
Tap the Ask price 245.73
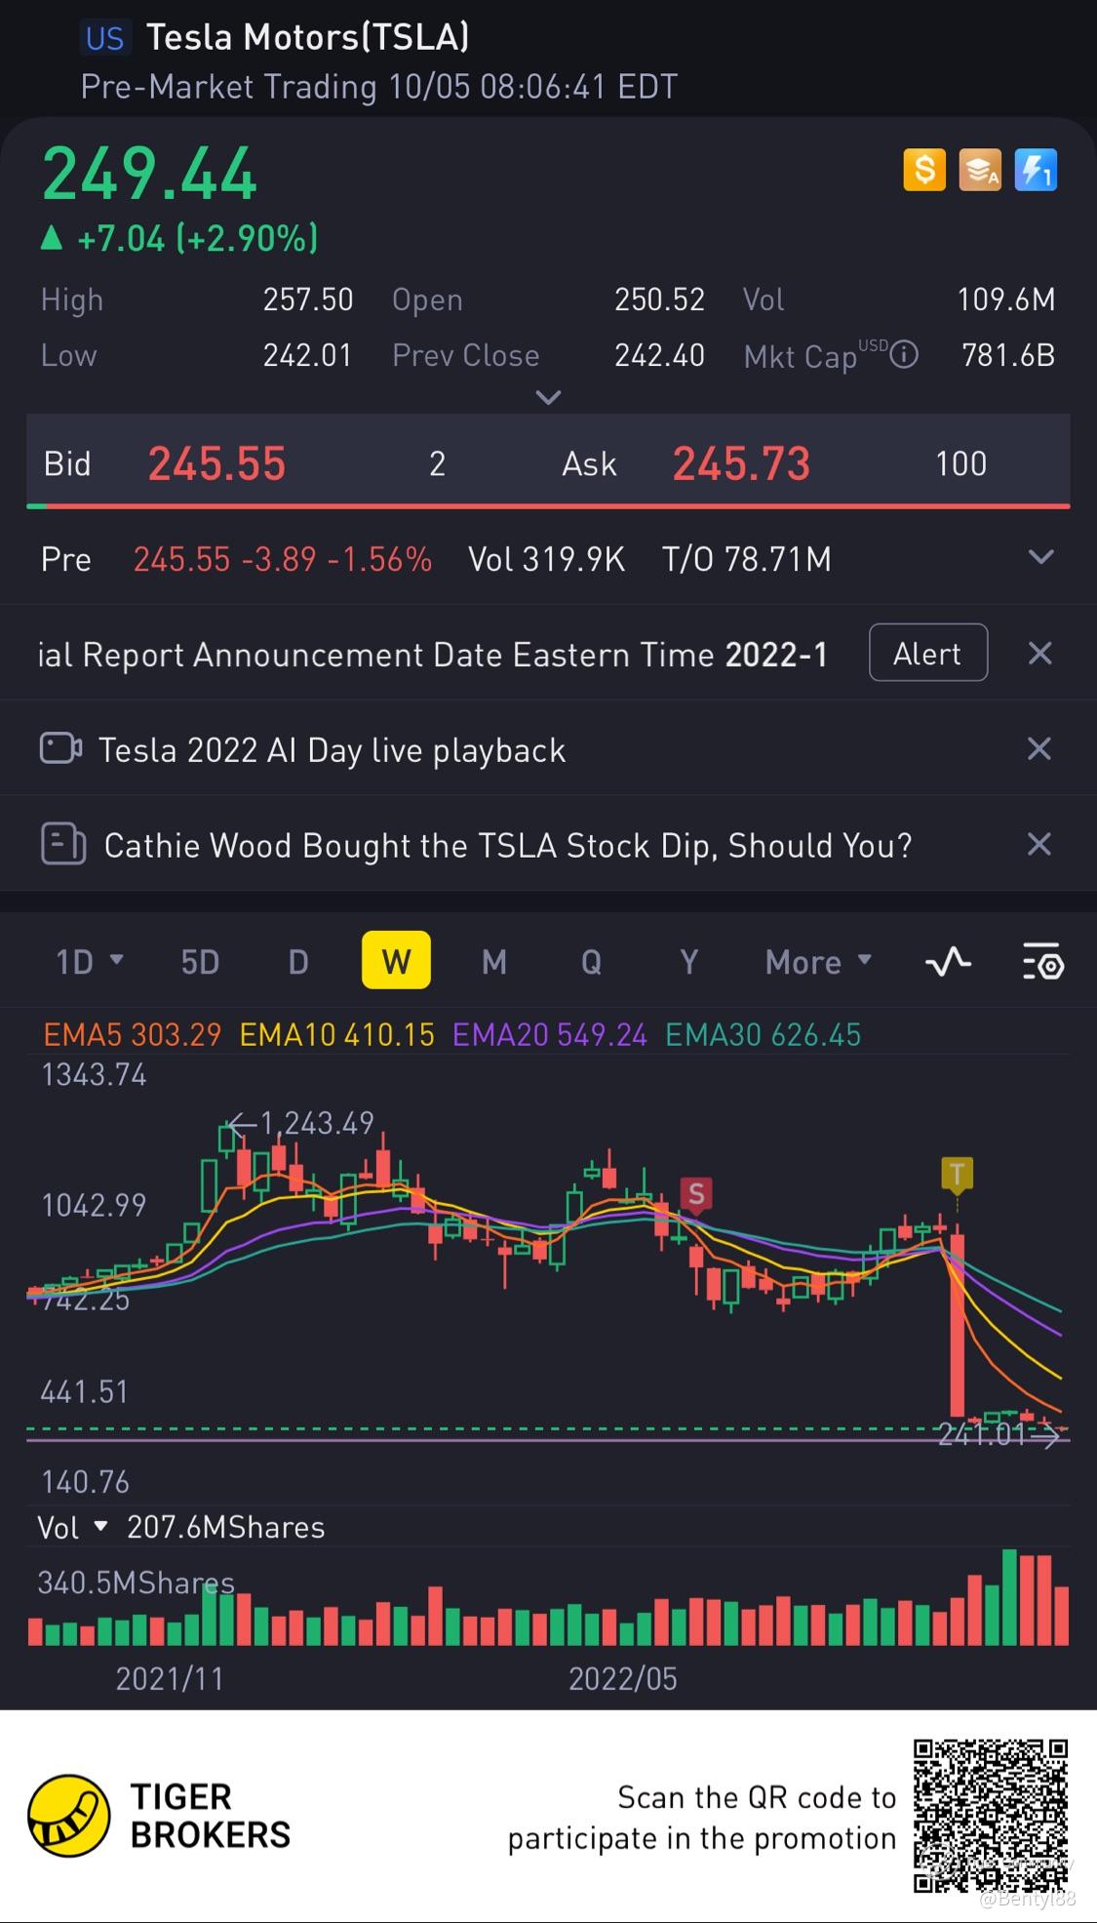coord(741,463)
